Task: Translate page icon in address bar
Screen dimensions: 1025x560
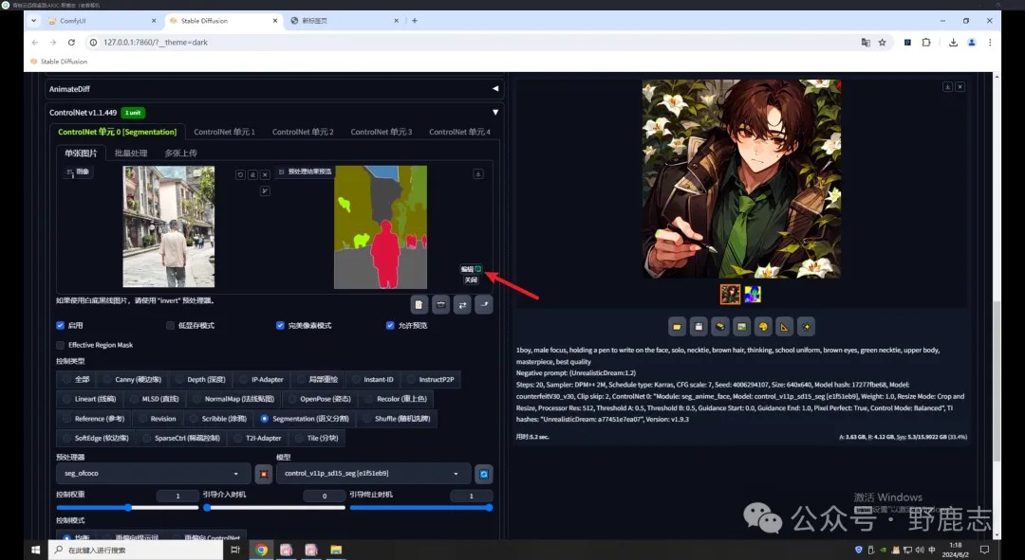Action: click(x=866, y=43)
